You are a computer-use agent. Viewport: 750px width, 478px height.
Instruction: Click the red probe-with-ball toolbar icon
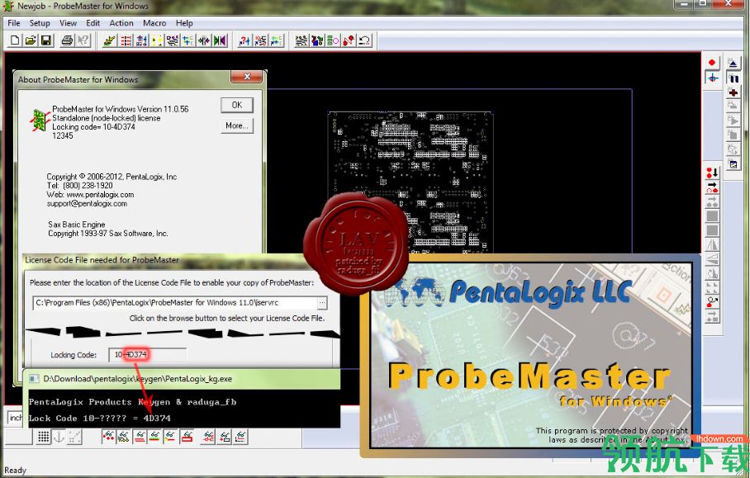point(349,40)
